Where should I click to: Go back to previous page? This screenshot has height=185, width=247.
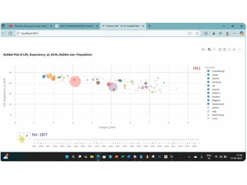(x=3, y=33)
